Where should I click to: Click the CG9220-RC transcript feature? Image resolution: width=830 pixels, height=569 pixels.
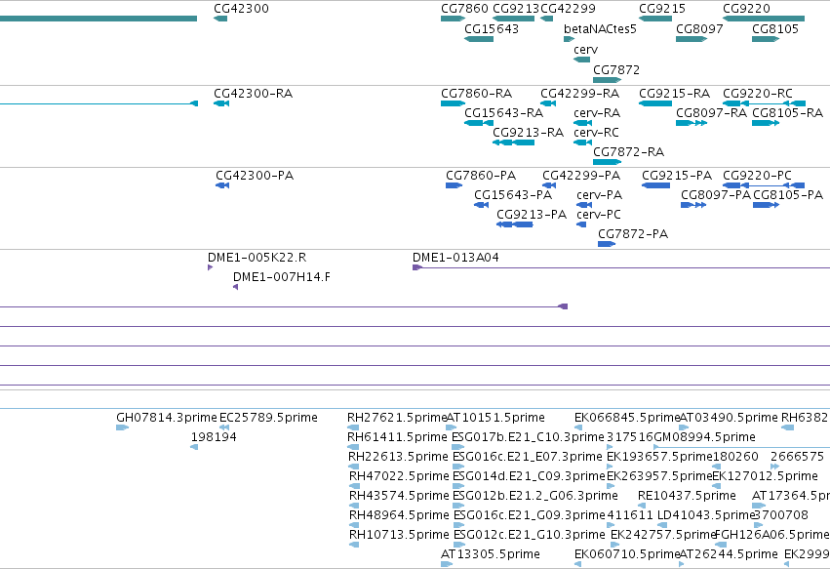tap(765, 103)
